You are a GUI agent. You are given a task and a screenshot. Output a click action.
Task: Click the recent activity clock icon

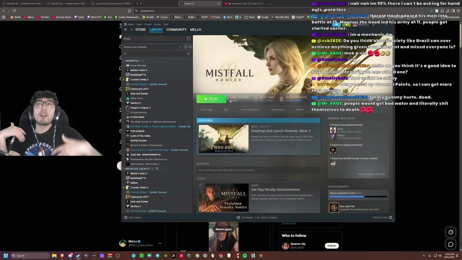(186, 47)
